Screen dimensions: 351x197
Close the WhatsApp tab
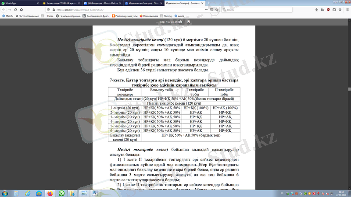(x=38, y=4)
